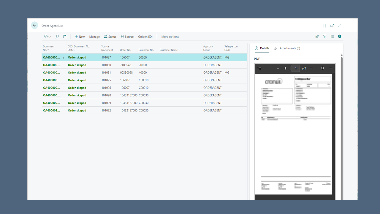The height and width of the screenshot is (214, 380).
Task: Click order number 00330098
Action: pos(126,73)
